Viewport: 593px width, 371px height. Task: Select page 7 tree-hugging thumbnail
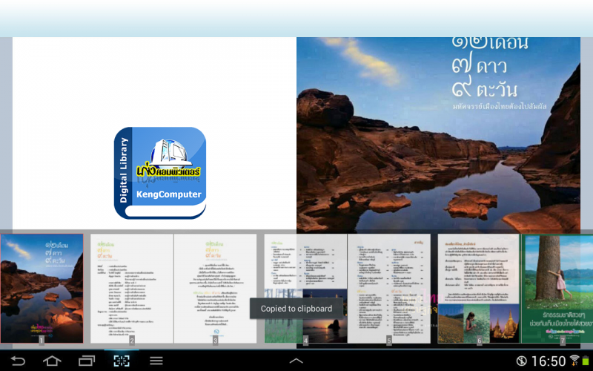click(557, 289)
